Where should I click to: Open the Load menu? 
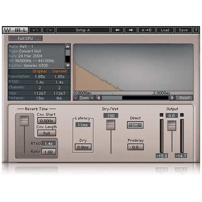click(165, 30)
